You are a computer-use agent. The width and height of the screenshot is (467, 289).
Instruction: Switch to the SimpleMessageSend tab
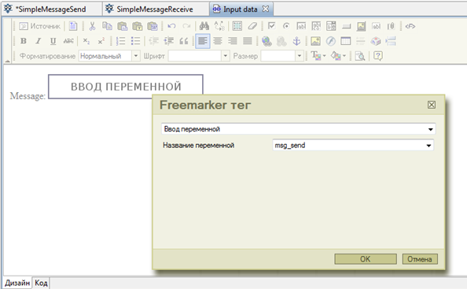click(x=51, y=9)
